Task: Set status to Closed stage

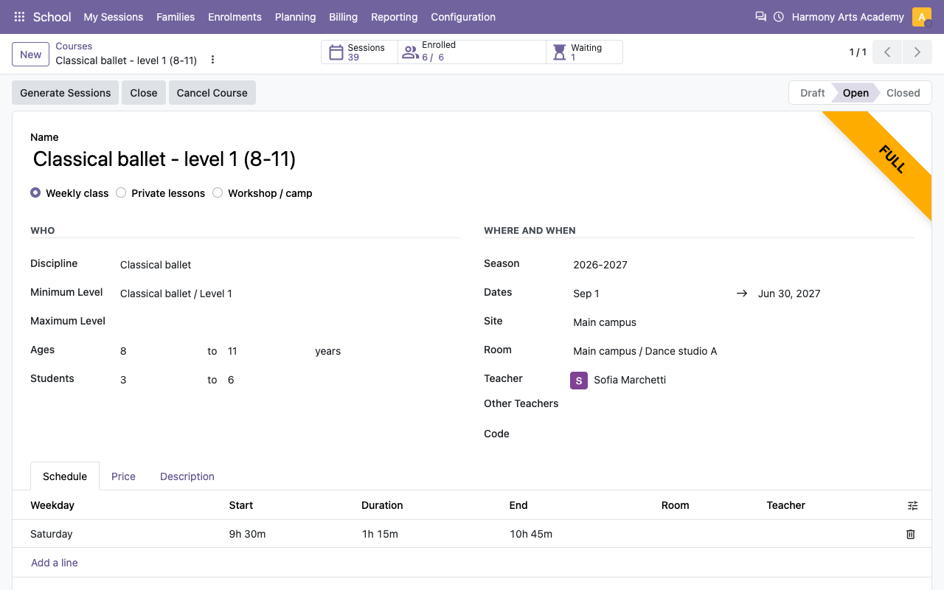Action: pyautogui.click(x=903, y=93)
